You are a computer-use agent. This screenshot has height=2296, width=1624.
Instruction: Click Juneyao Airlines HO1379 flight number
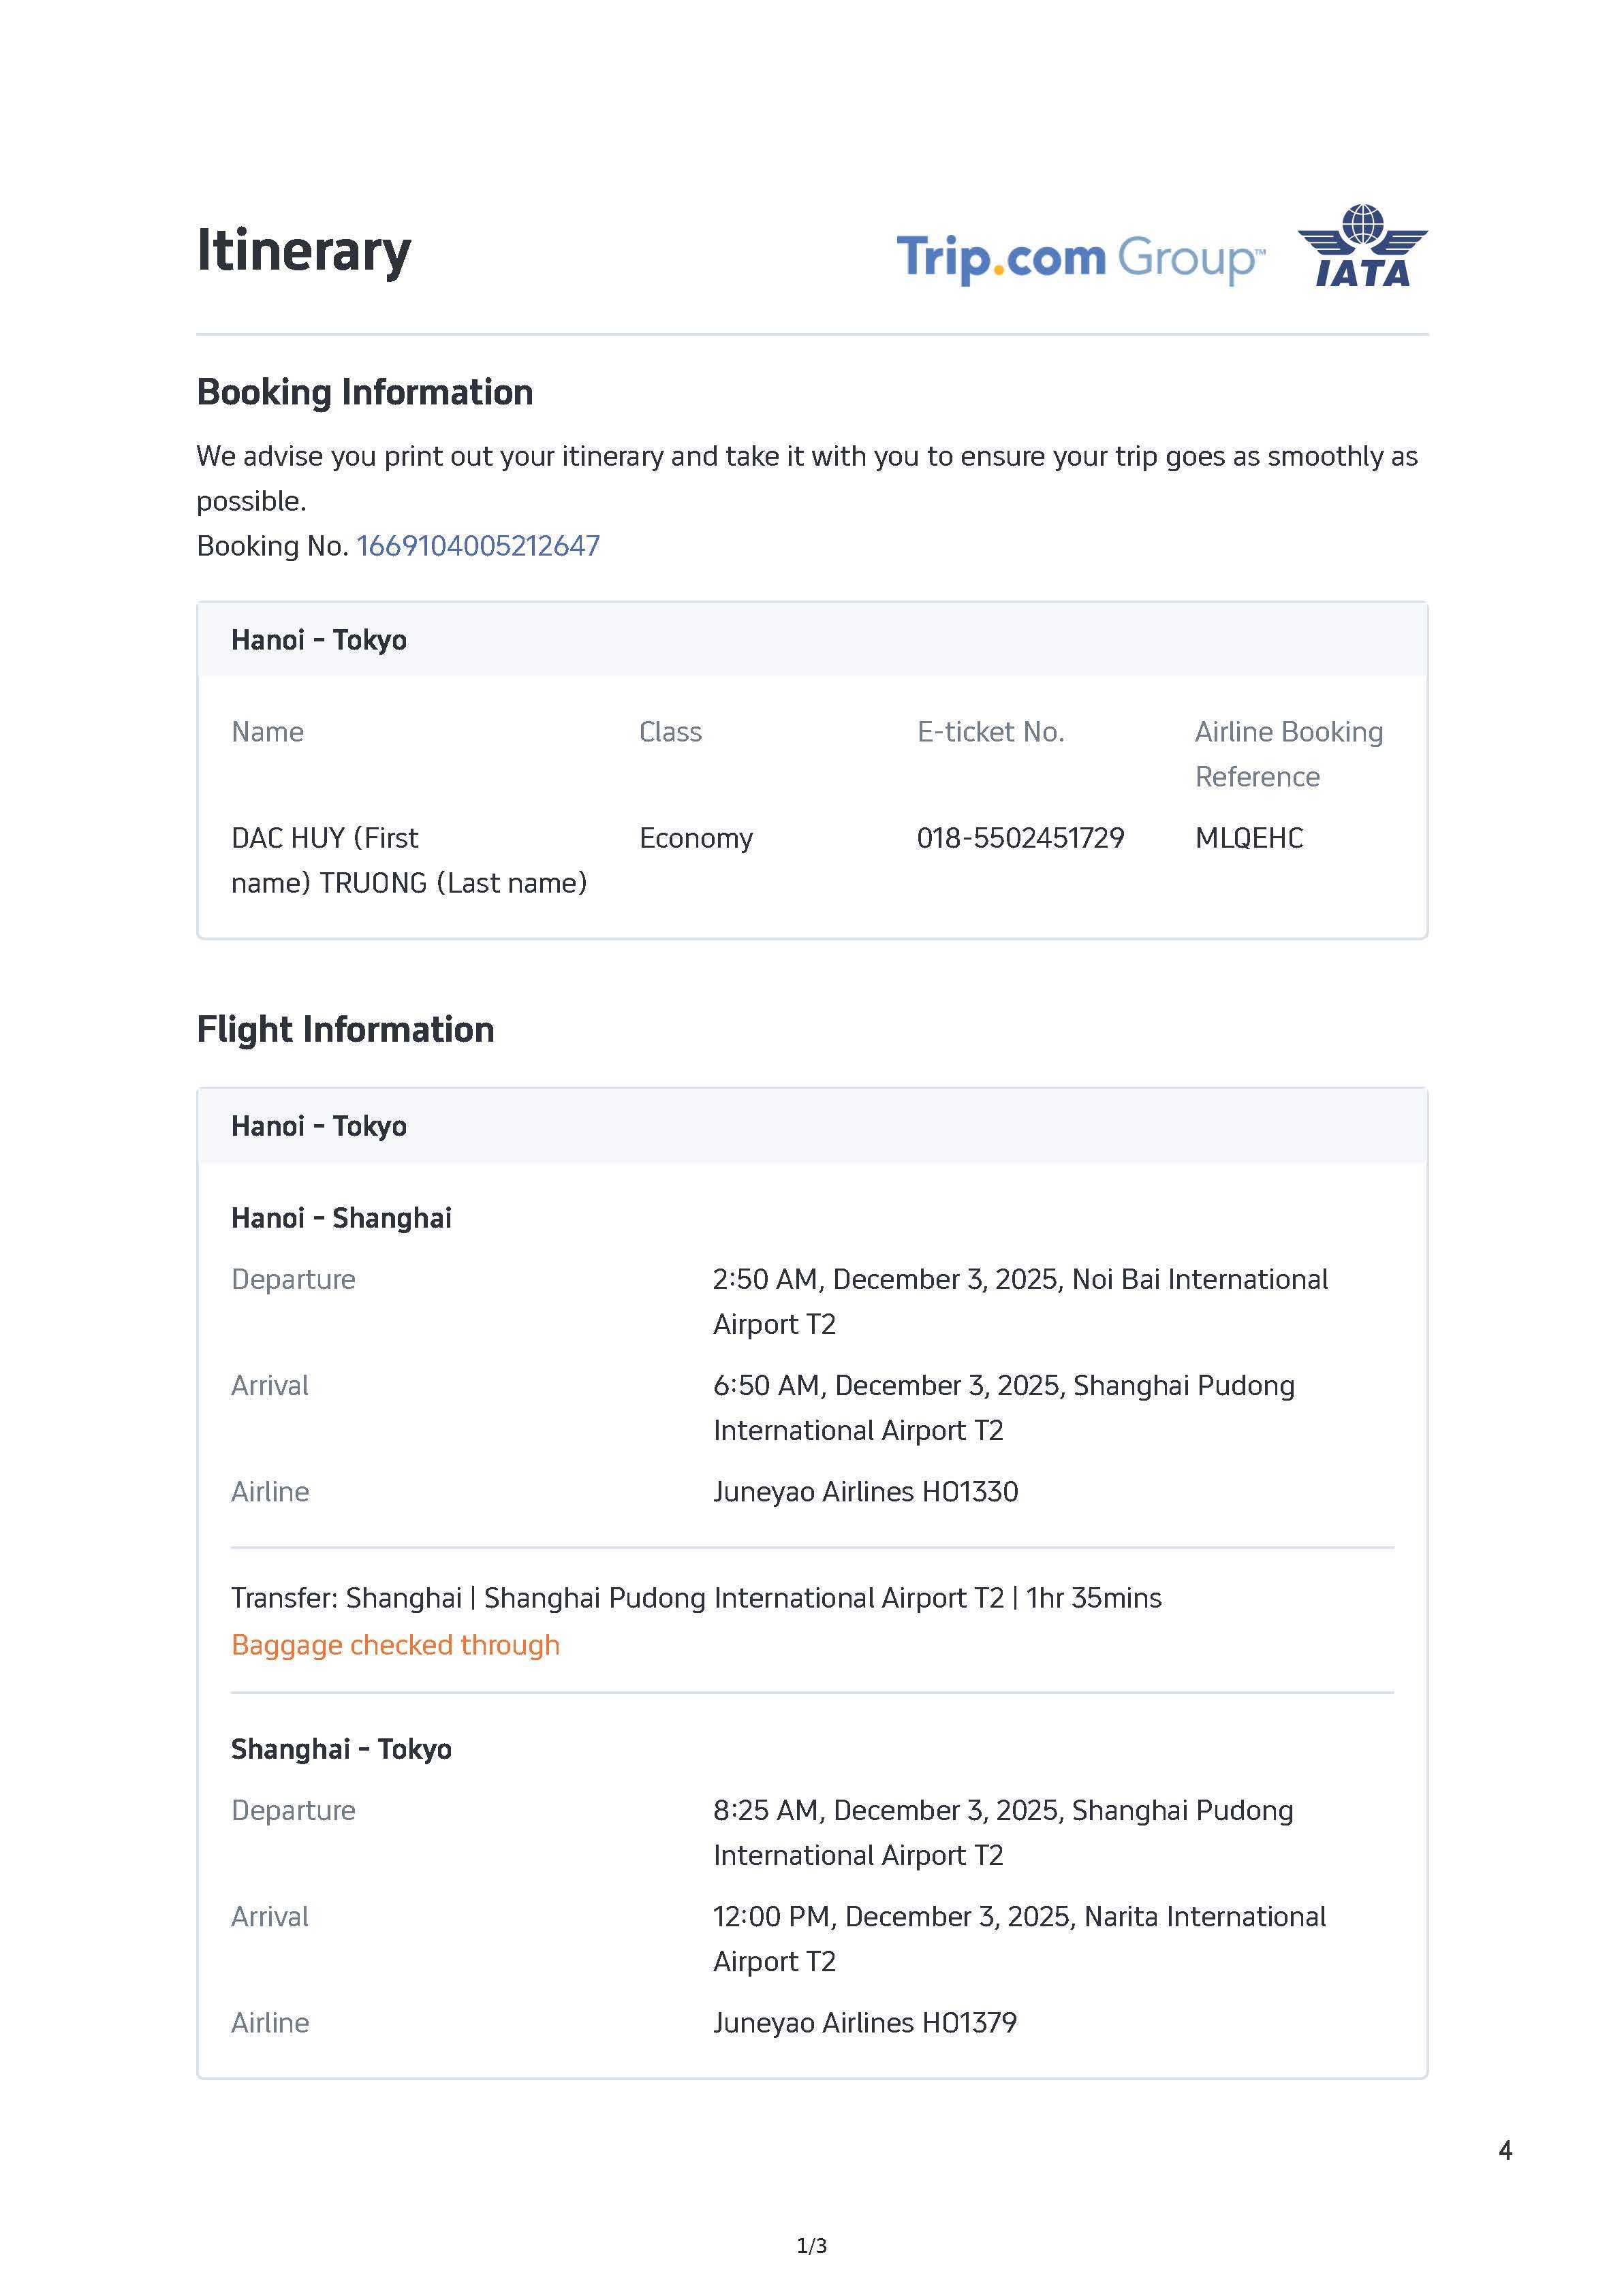pos(864,2023)
